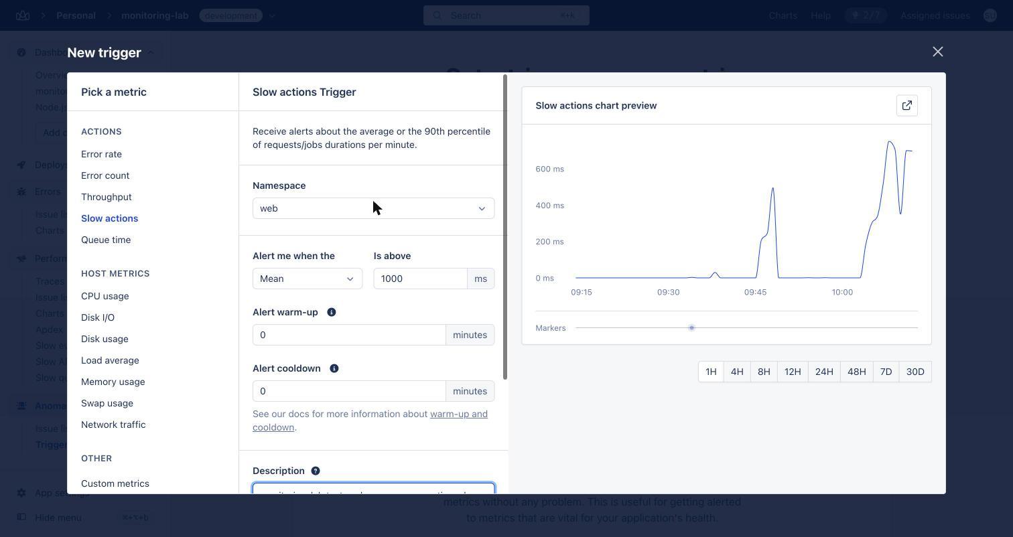
Task: Show the 30D chart range
Action: coord(915,372)
